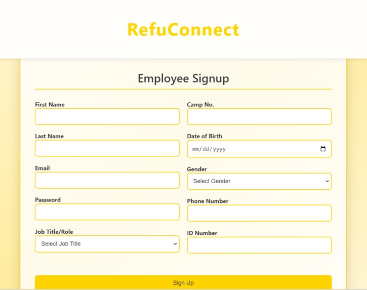Screen dimensions: 367x290
Task: Click the First Name label
Action: coord(50,104)
